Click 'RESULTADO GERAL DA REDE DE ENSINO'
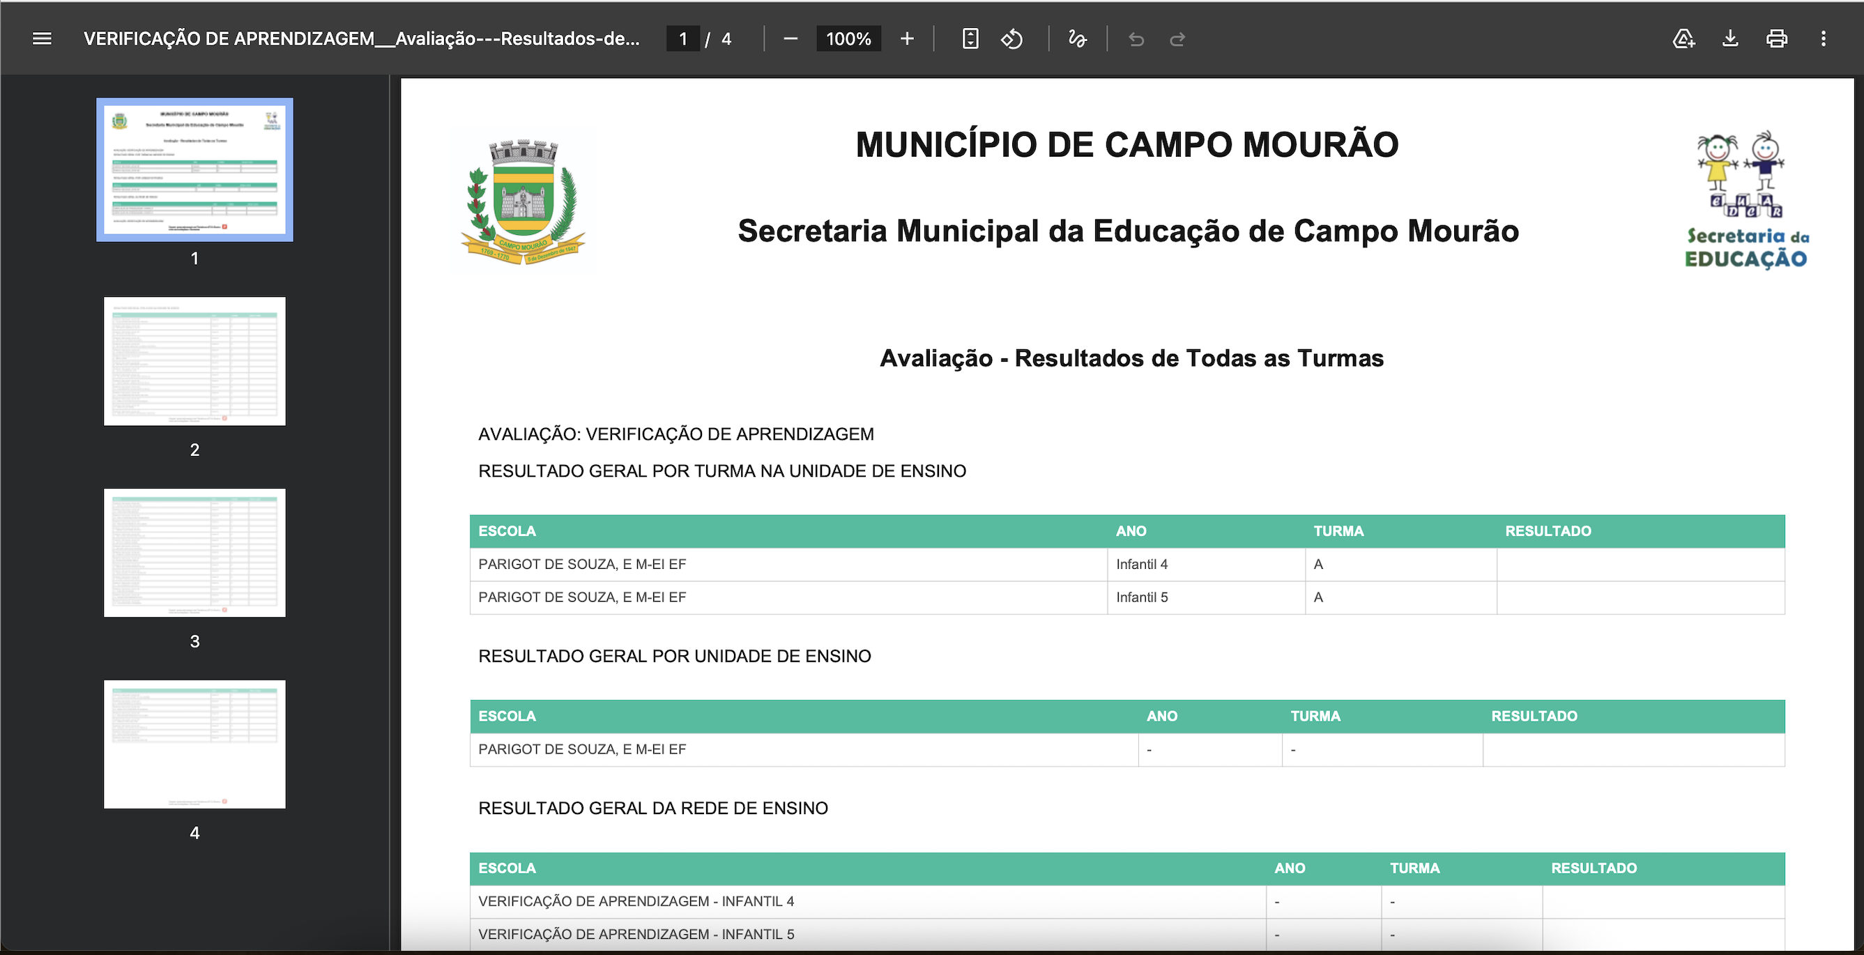Screen dimensions: 1864x955 pos(652,808)
